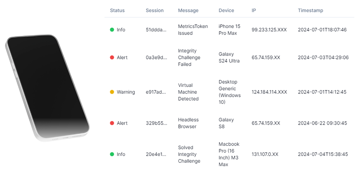The image size is (359, 172).
Task: Click the red Alert dot beside session 329b55
Action: (112, 123)
